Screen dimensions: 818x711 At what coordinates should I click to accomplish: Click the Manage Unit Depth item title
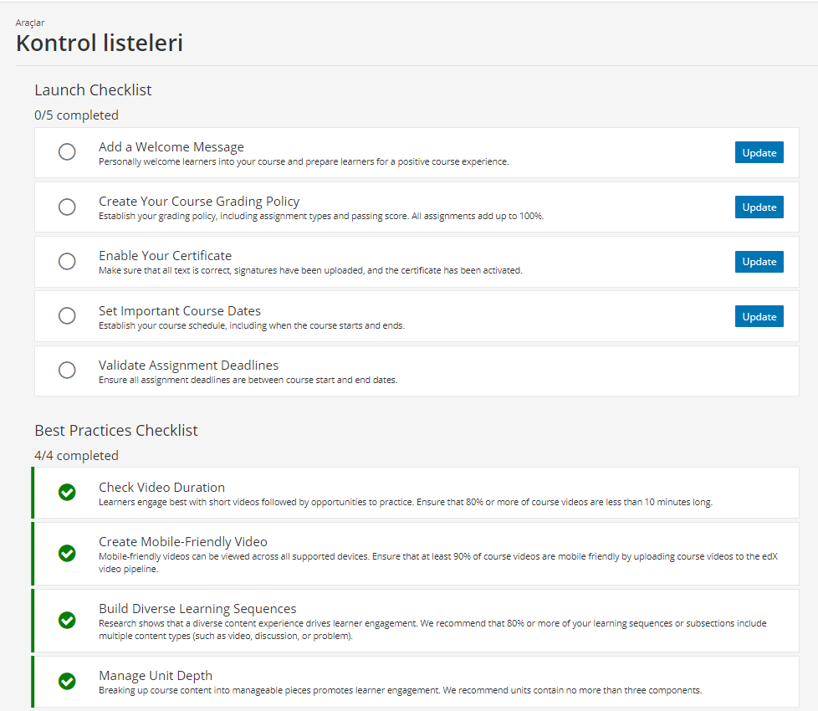click(156, 676)
